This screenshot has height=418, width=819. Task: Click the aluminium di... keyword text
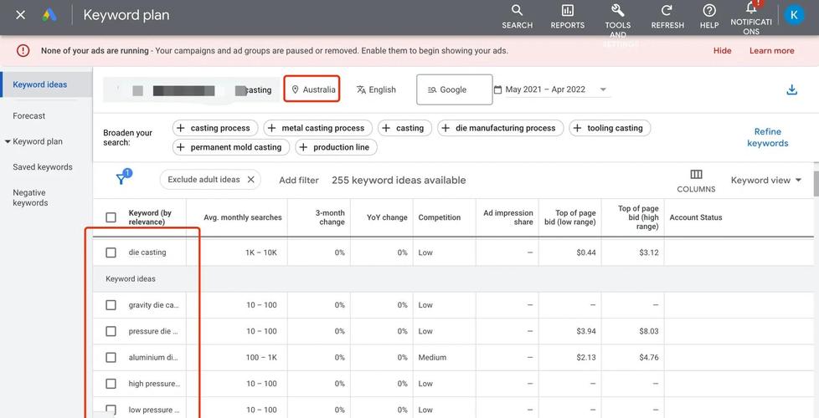coord(153,358)
